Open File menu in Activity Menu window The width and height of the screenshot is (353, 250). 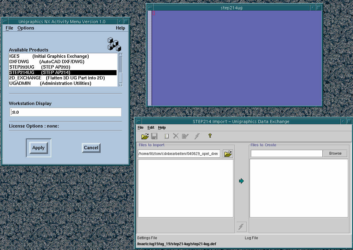9,28
